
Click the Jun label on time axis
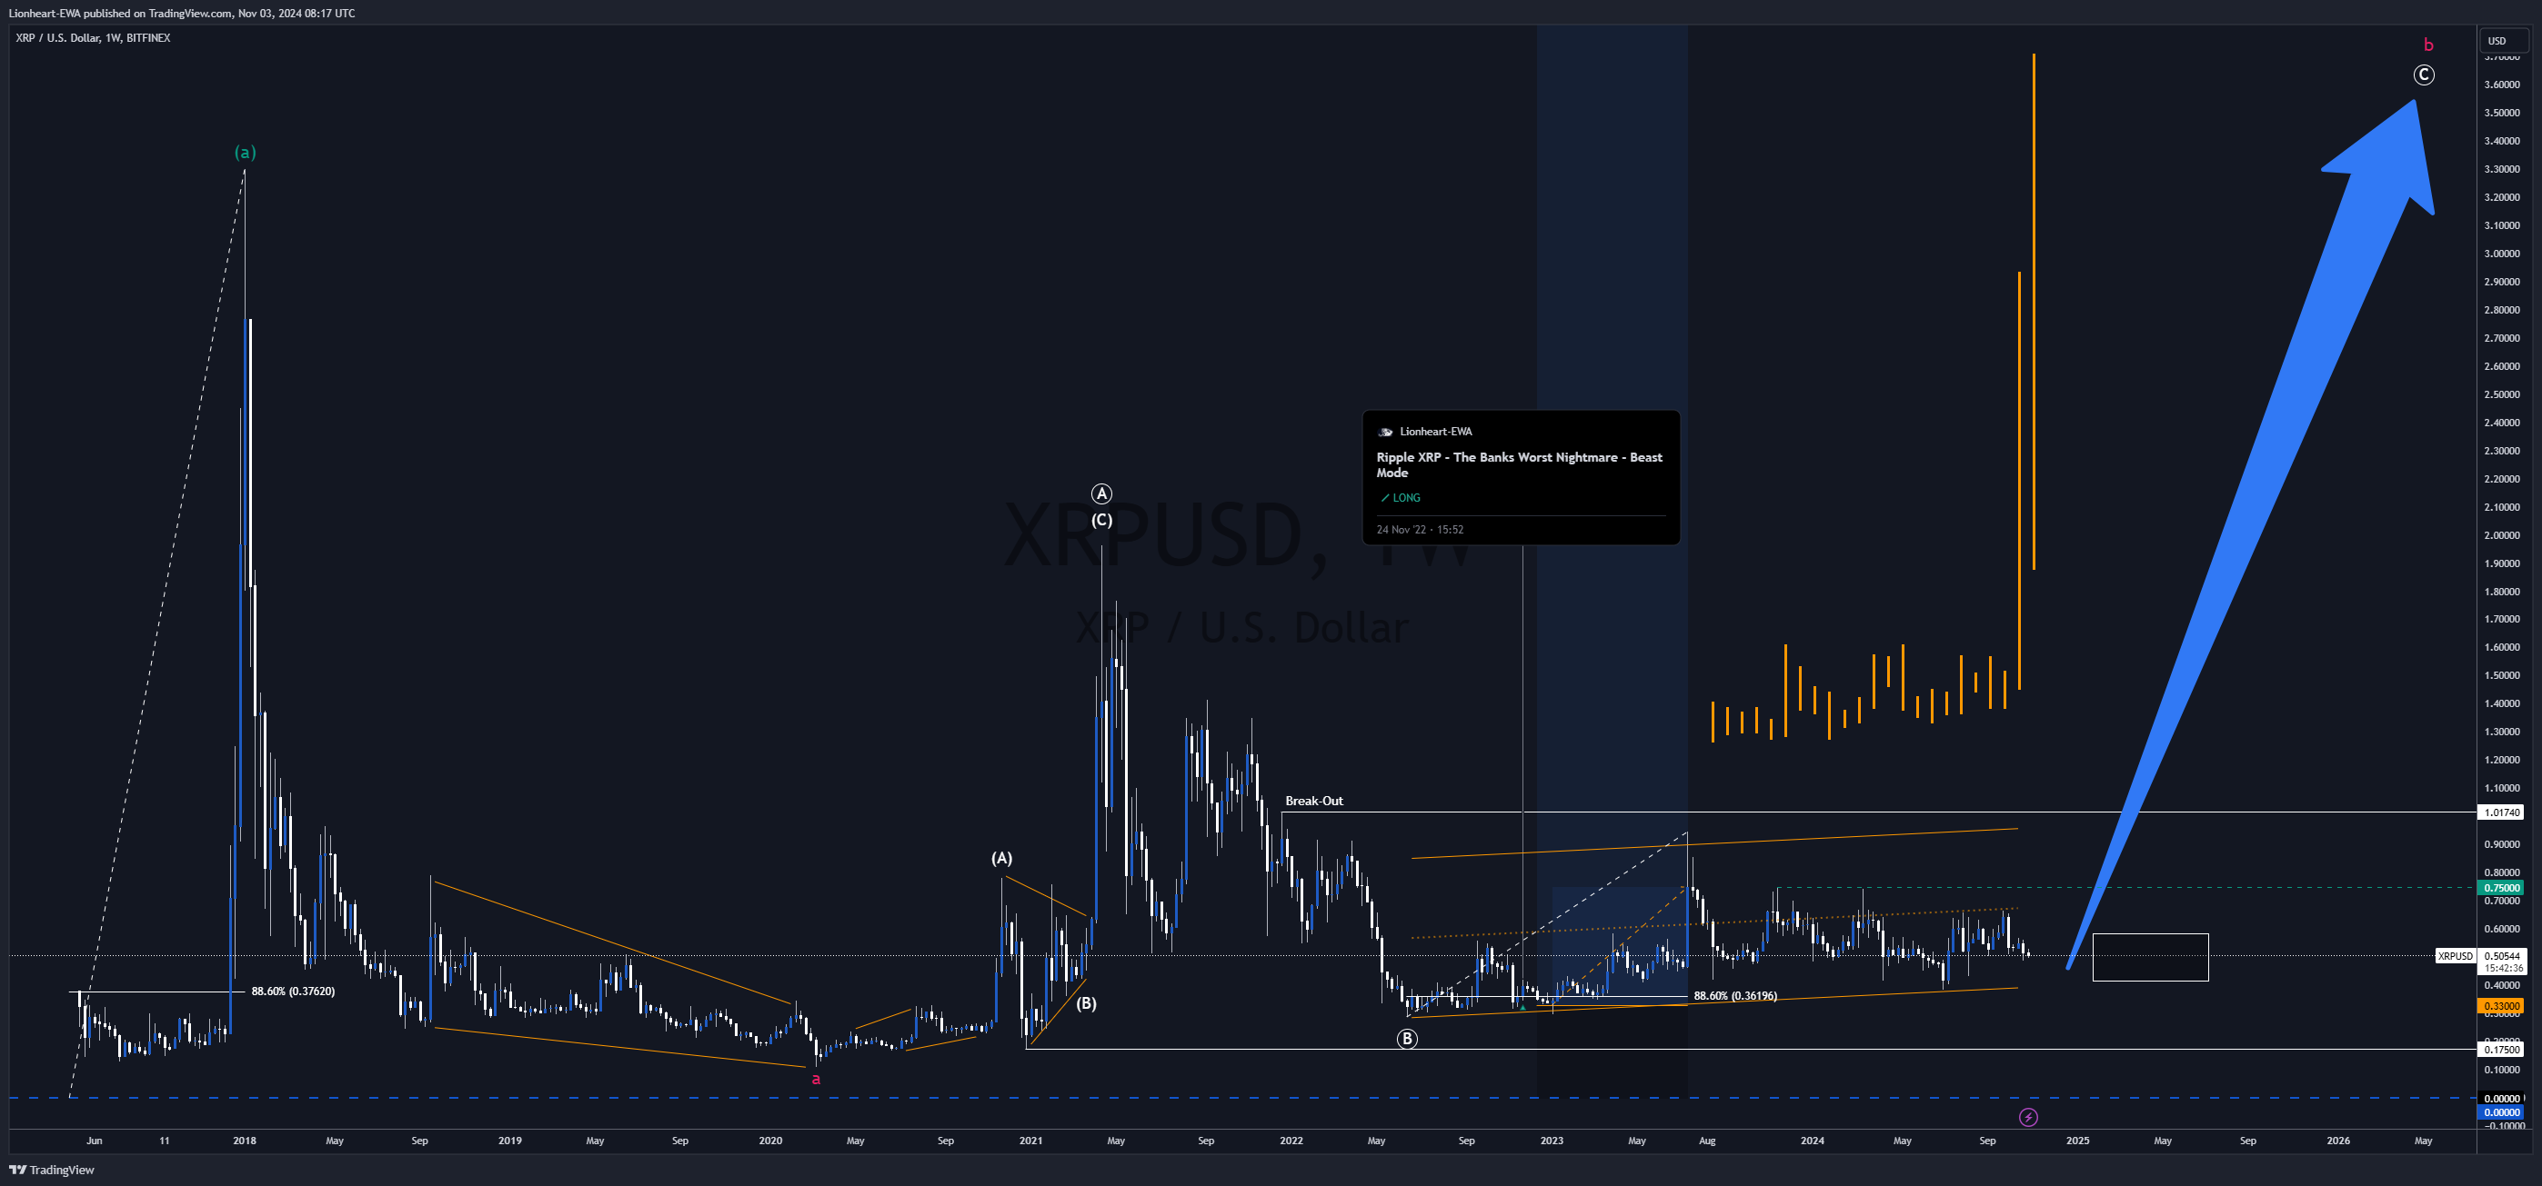click(x=94, y=1141)
